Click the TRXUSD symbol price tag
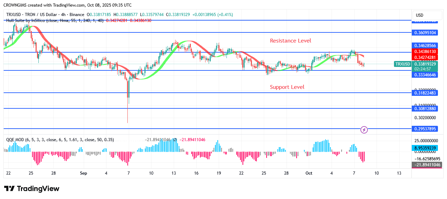 402,64
